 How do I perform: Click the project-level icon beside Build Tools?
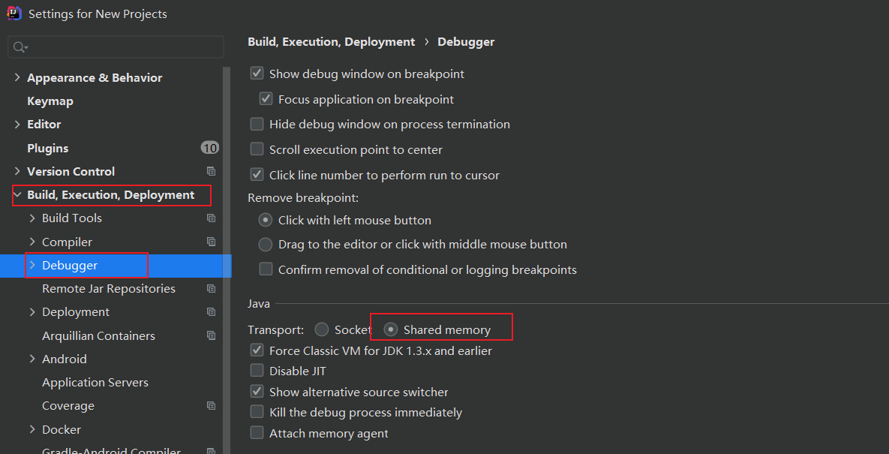[211, 218]
